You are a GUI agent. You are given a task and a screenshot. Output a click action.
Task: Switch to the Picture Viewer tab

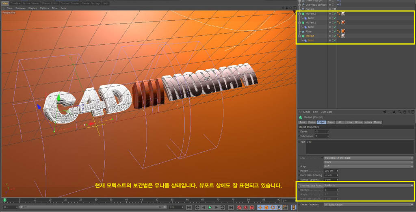pos(31,3)
